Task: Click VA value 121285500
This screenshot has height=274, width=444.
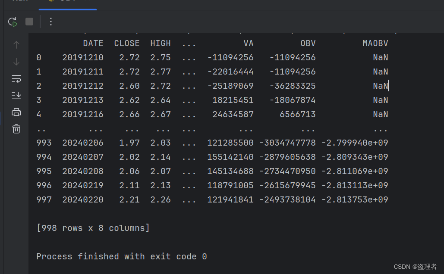Action: [230, 143]
